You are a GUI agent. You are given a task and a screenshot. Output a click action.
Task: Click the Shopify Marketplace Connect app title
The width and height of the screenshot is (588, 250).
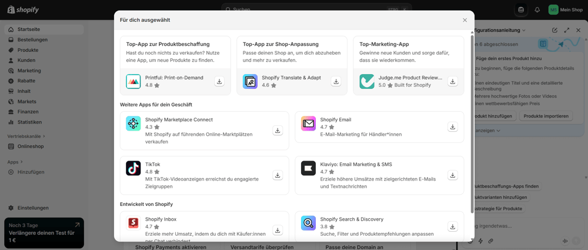179,119
